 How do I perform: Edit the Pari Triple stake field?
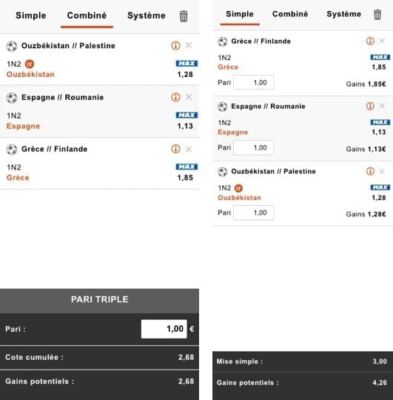click(x=164, y=329)
